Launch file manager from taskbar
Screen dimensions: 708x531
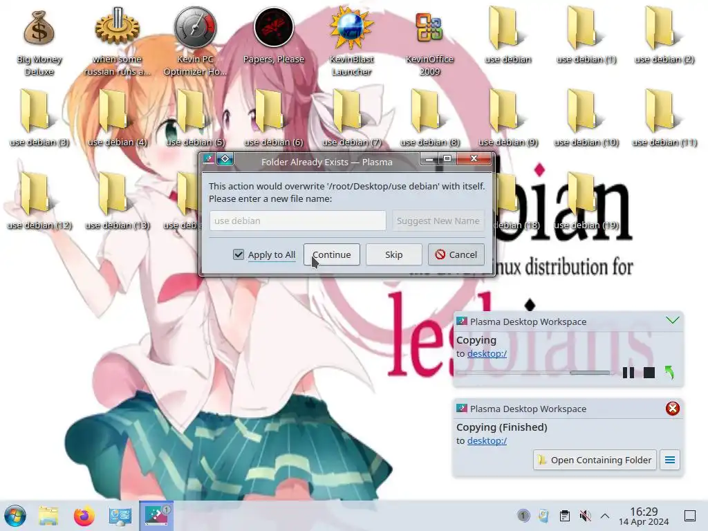point(48,516)
